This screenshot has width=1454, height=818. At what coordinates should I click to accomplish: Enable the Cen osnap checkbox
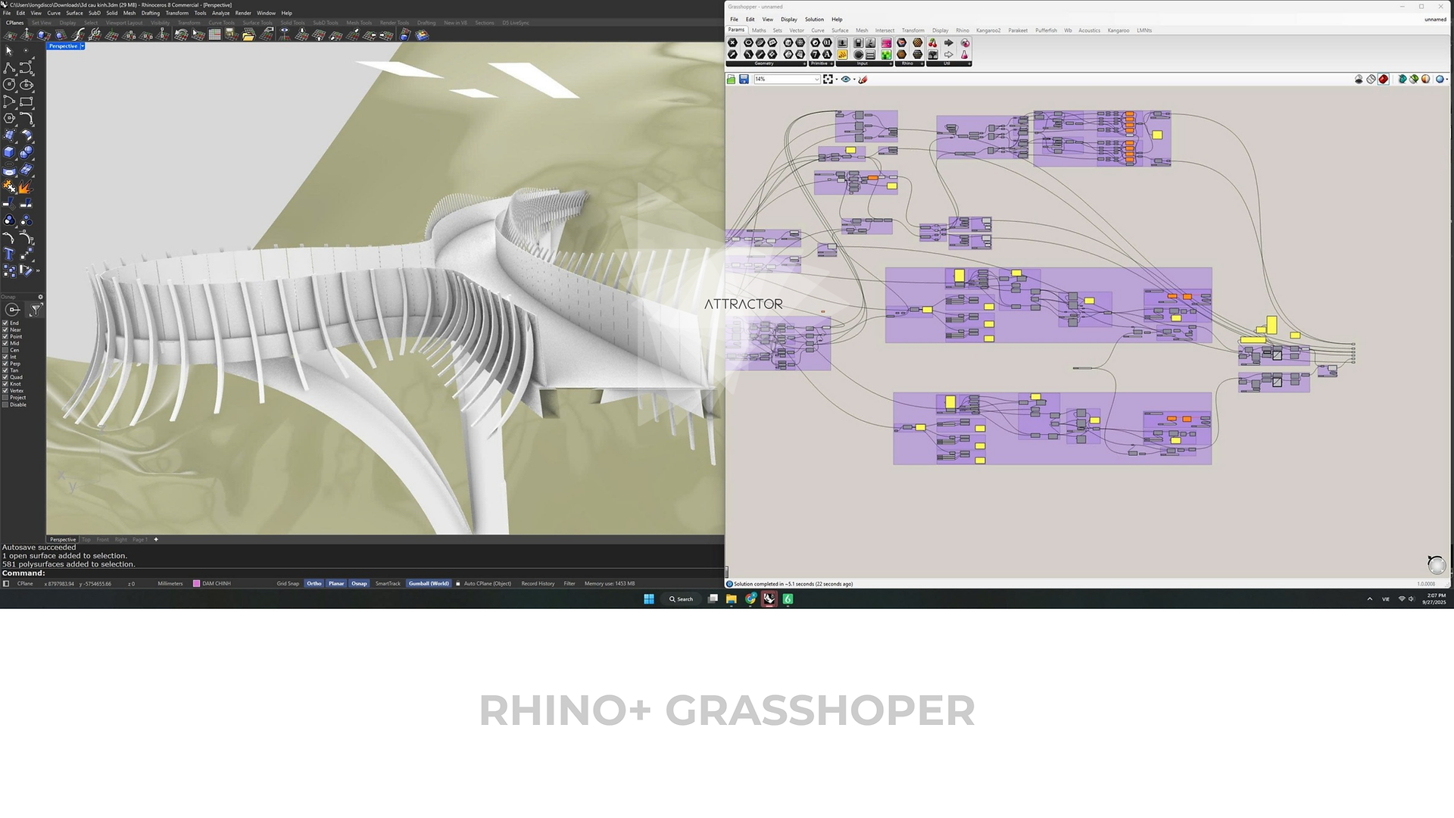pos(5,350)
